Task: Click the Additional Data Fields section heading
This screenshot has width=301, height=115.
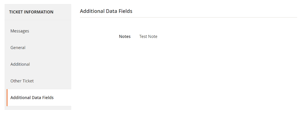Action: (106, 11)
